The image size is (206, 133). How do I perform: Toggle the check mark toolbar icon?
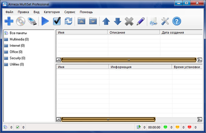click(57, 21)
